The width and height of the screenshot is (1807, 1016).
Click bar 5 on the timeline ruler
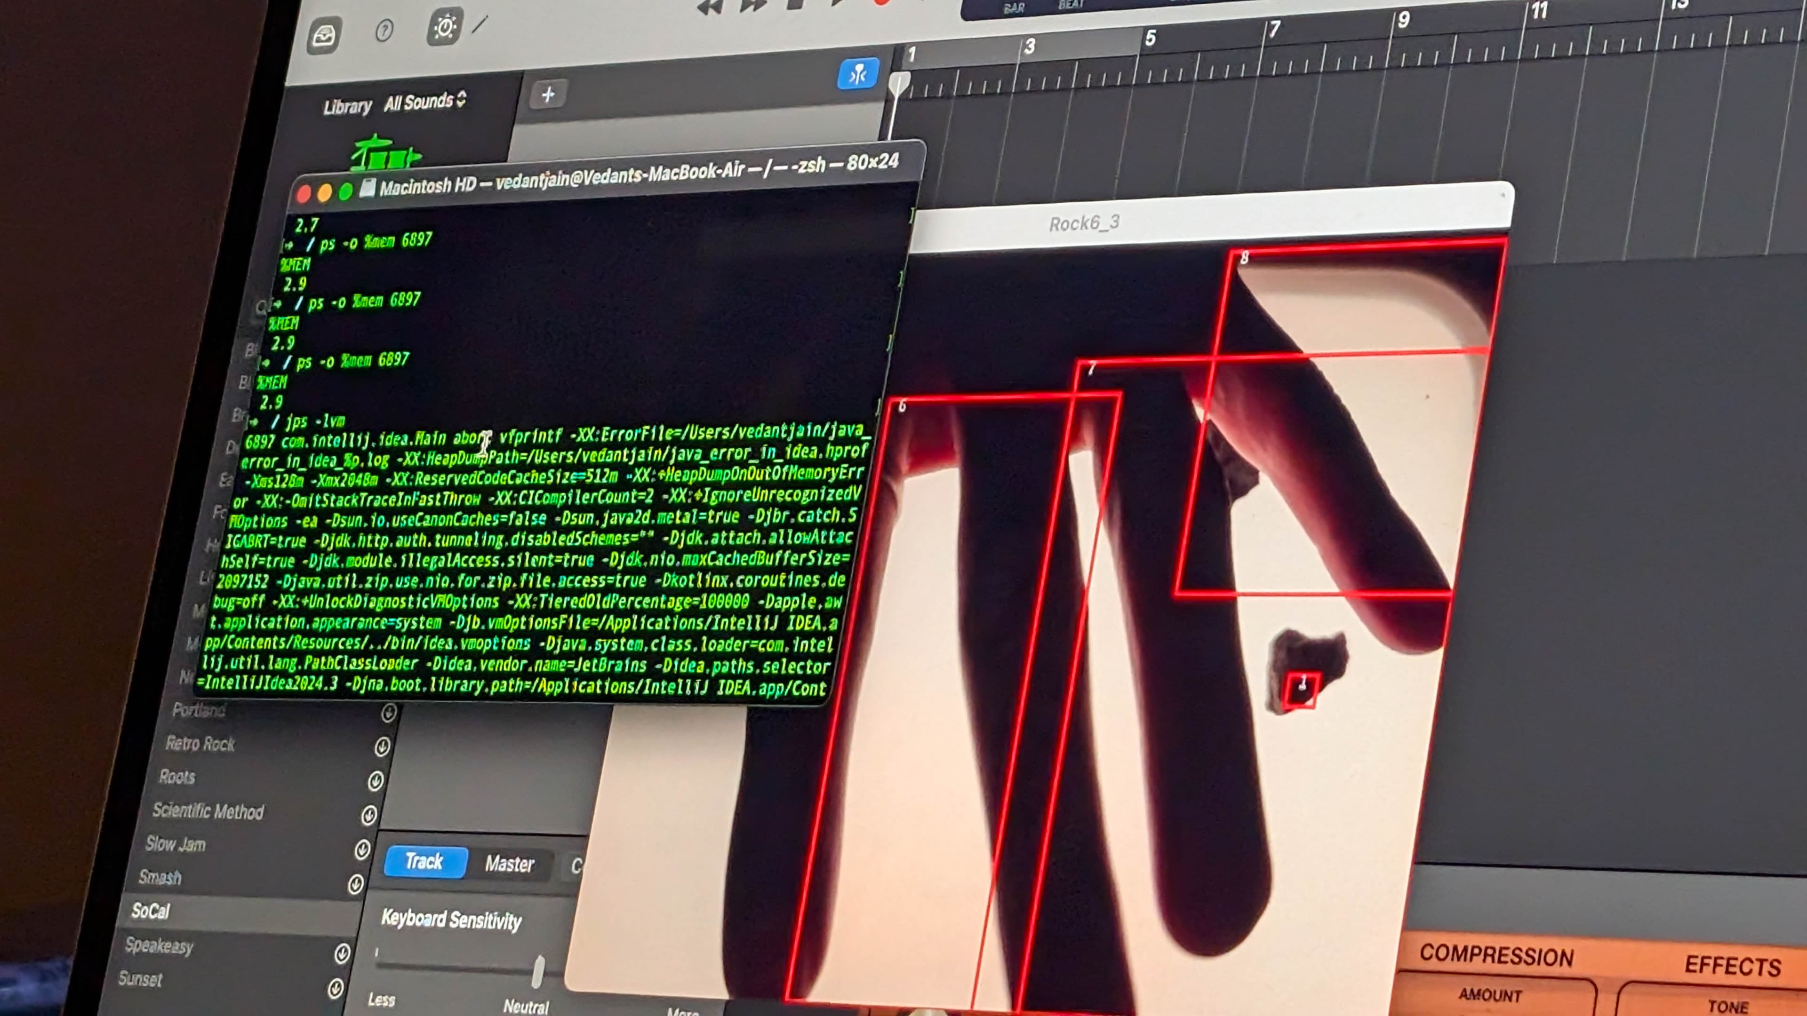1151,38
